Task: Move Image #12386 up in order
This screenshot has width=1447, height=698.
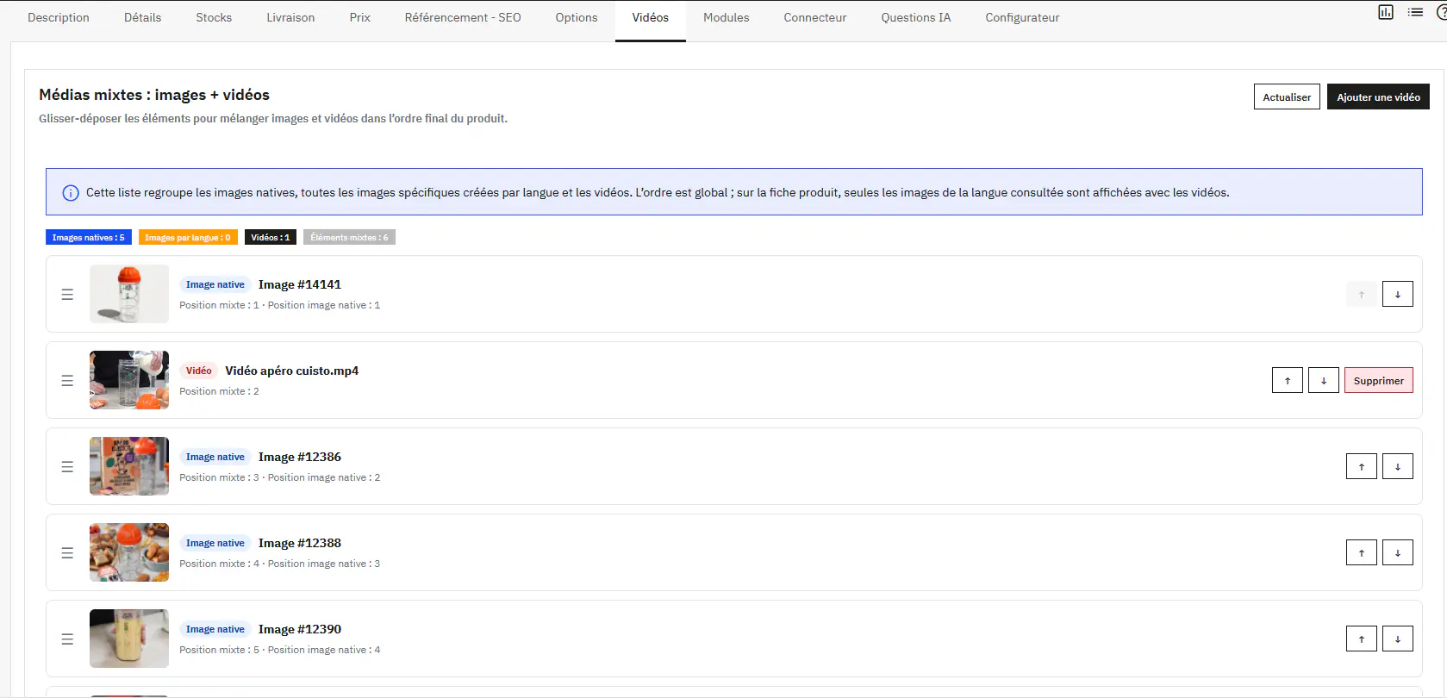Action: click(x=1361, y=466)
